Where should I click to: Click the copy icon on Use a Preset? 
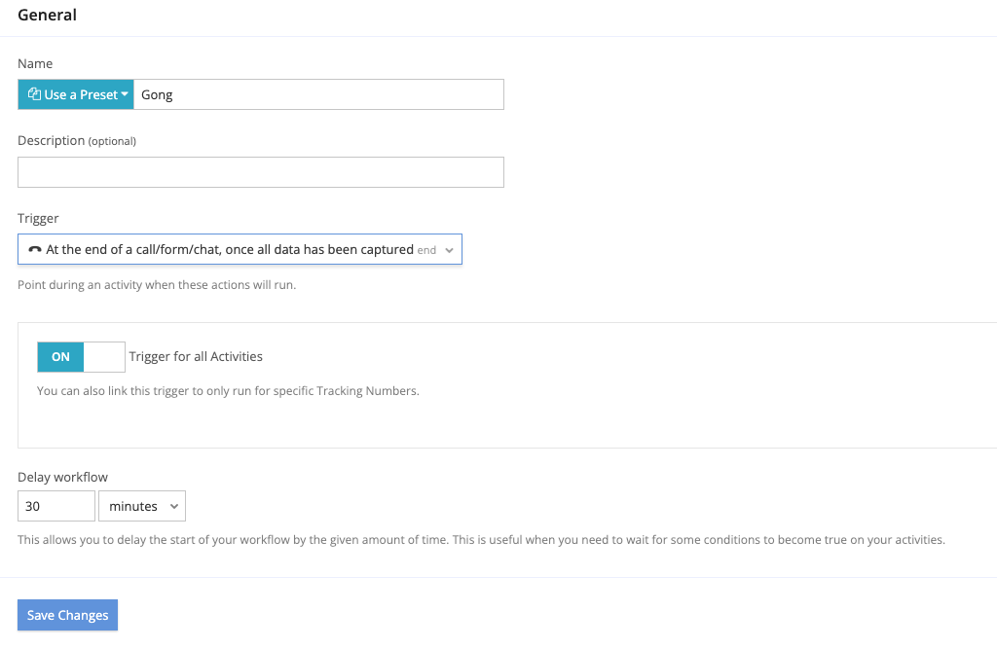(x=34, y=94)
